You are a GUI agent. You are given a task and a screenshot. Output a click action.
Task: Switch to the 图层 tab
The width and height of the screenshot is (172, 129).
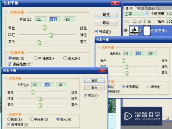(x=129, y=8)
